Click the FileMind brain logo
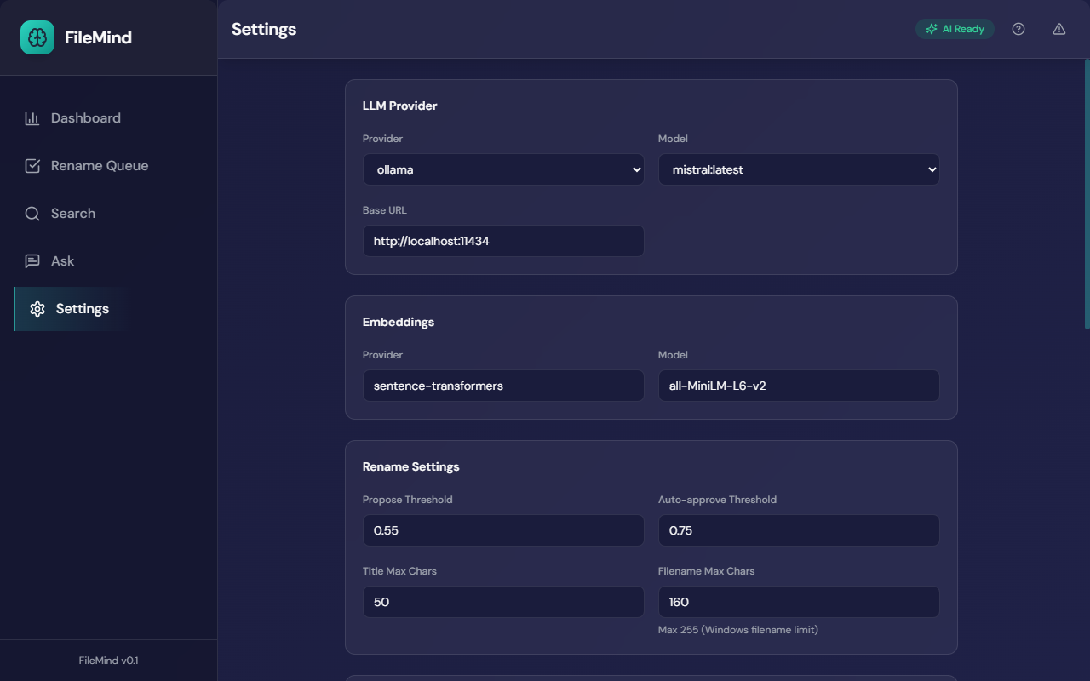 click(x=37, y=37)
